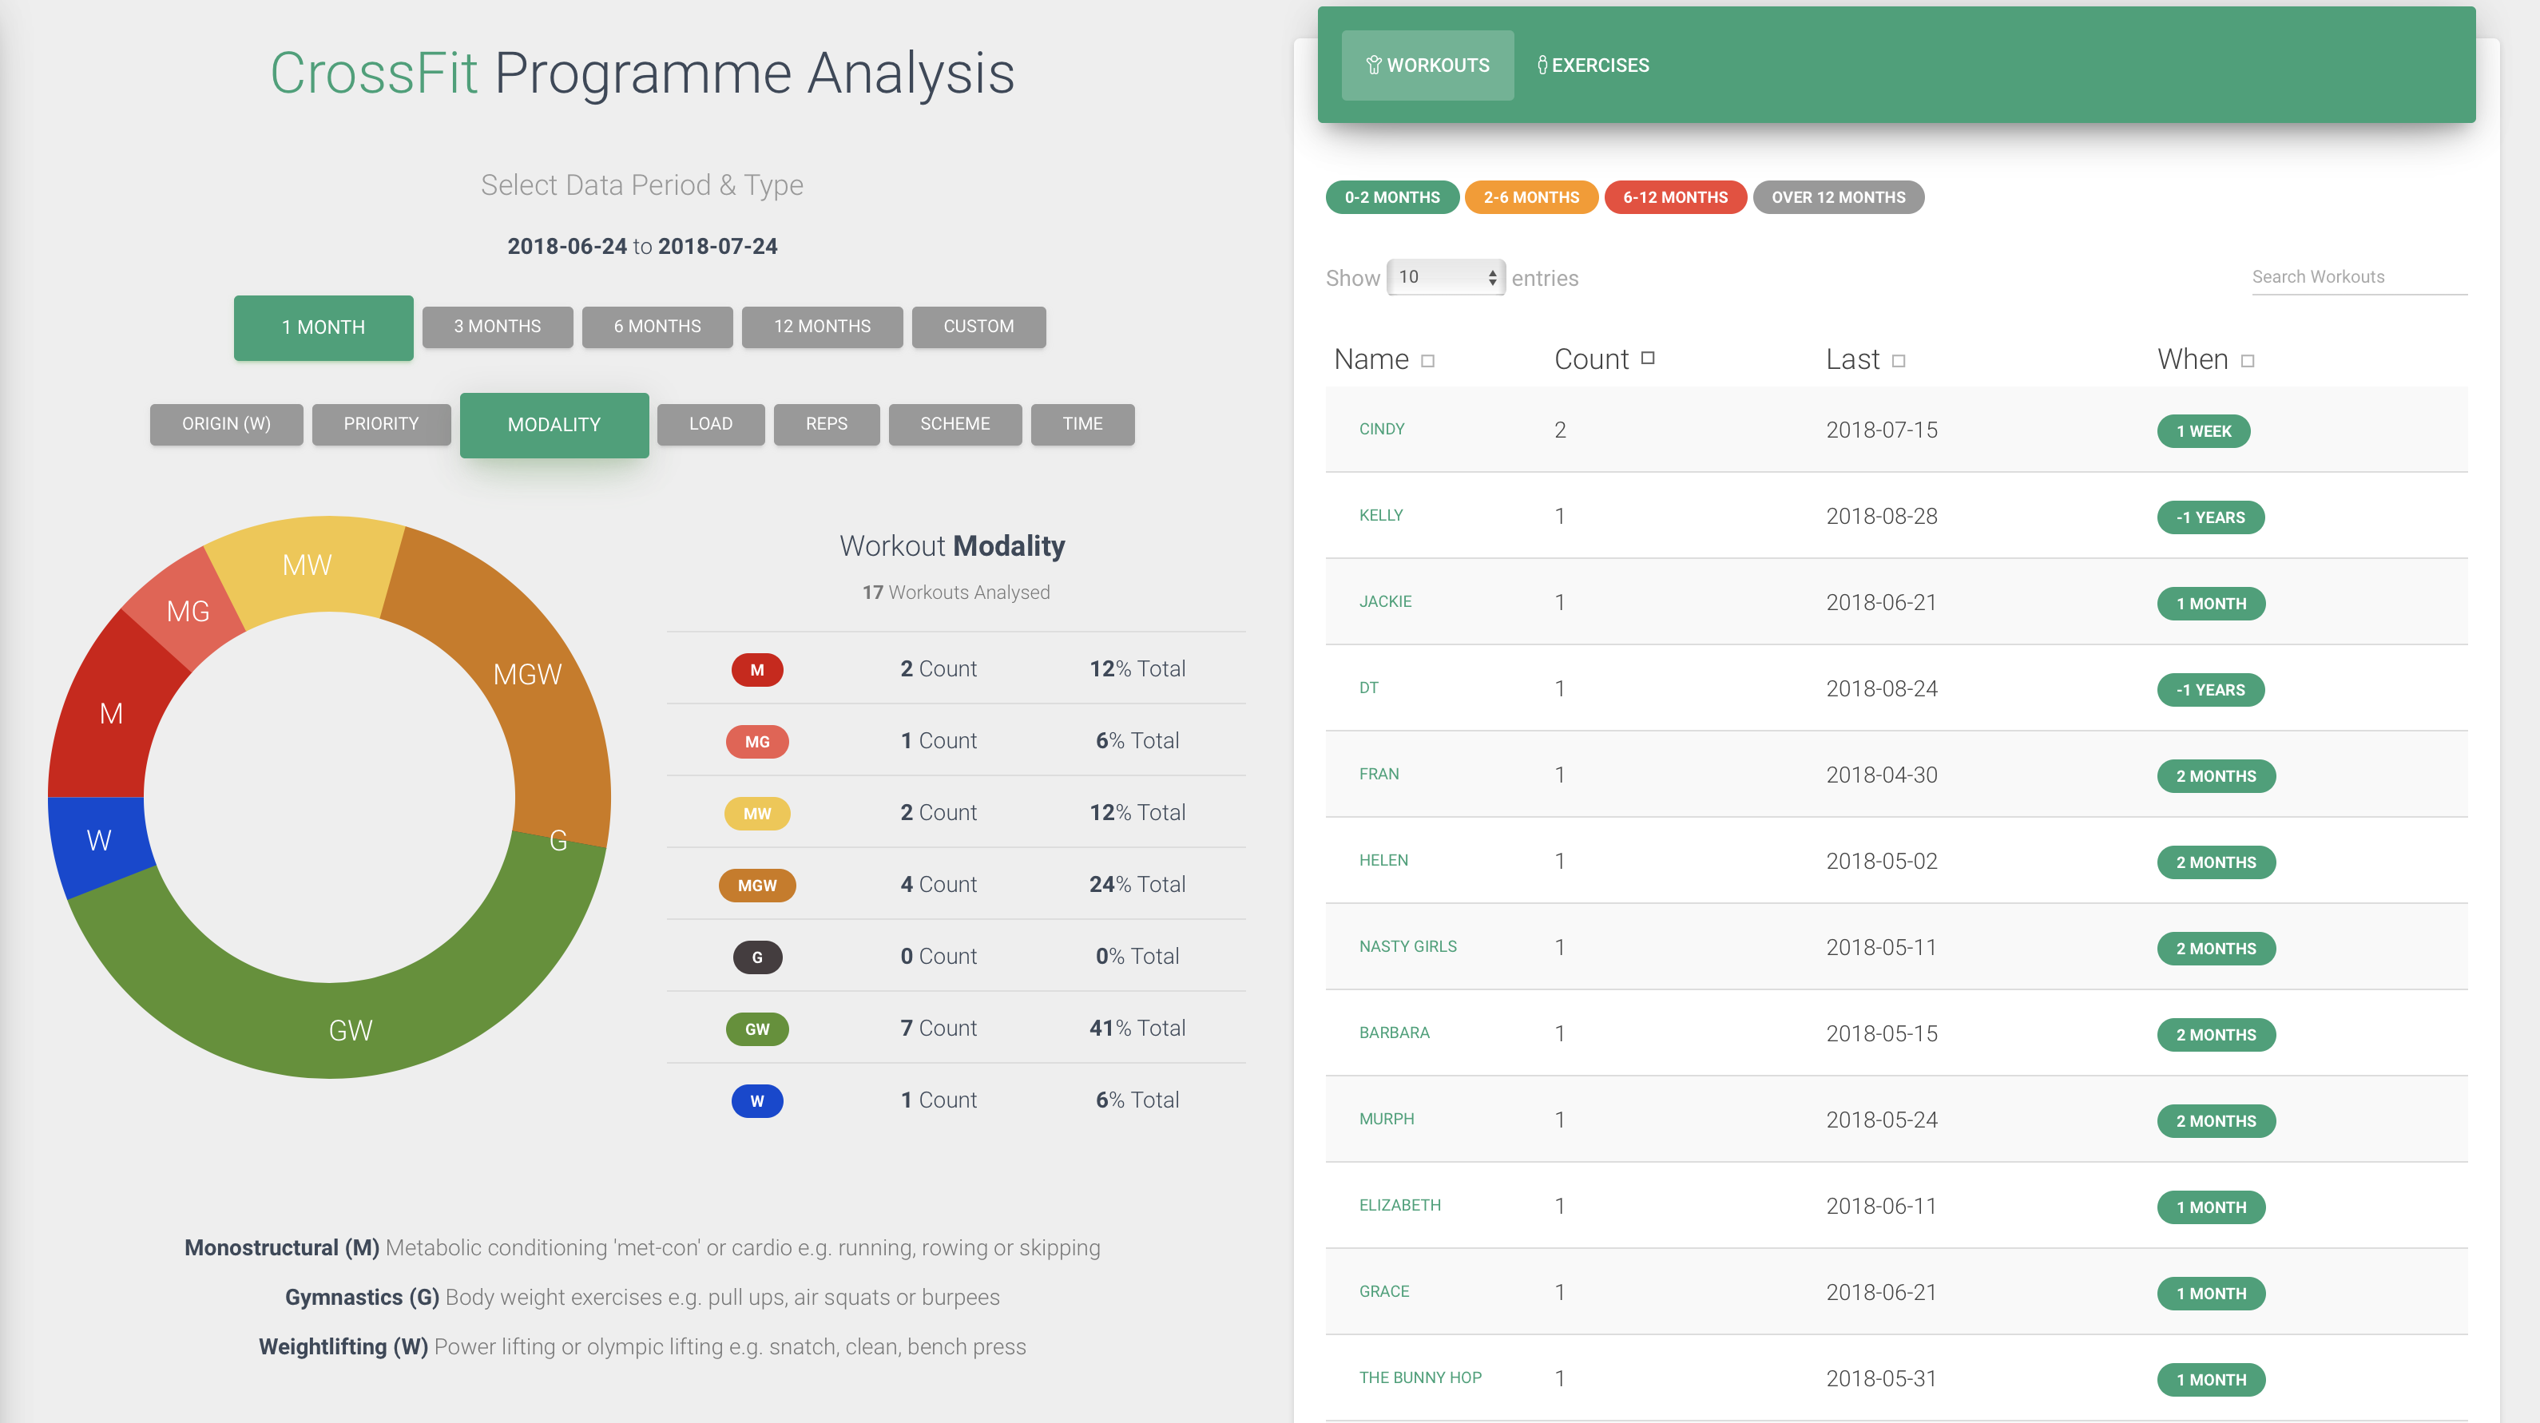Switch to the Exercises tab
Image resolution: width=2540 pixels, height=1423 pixels.
[1593, 65]
